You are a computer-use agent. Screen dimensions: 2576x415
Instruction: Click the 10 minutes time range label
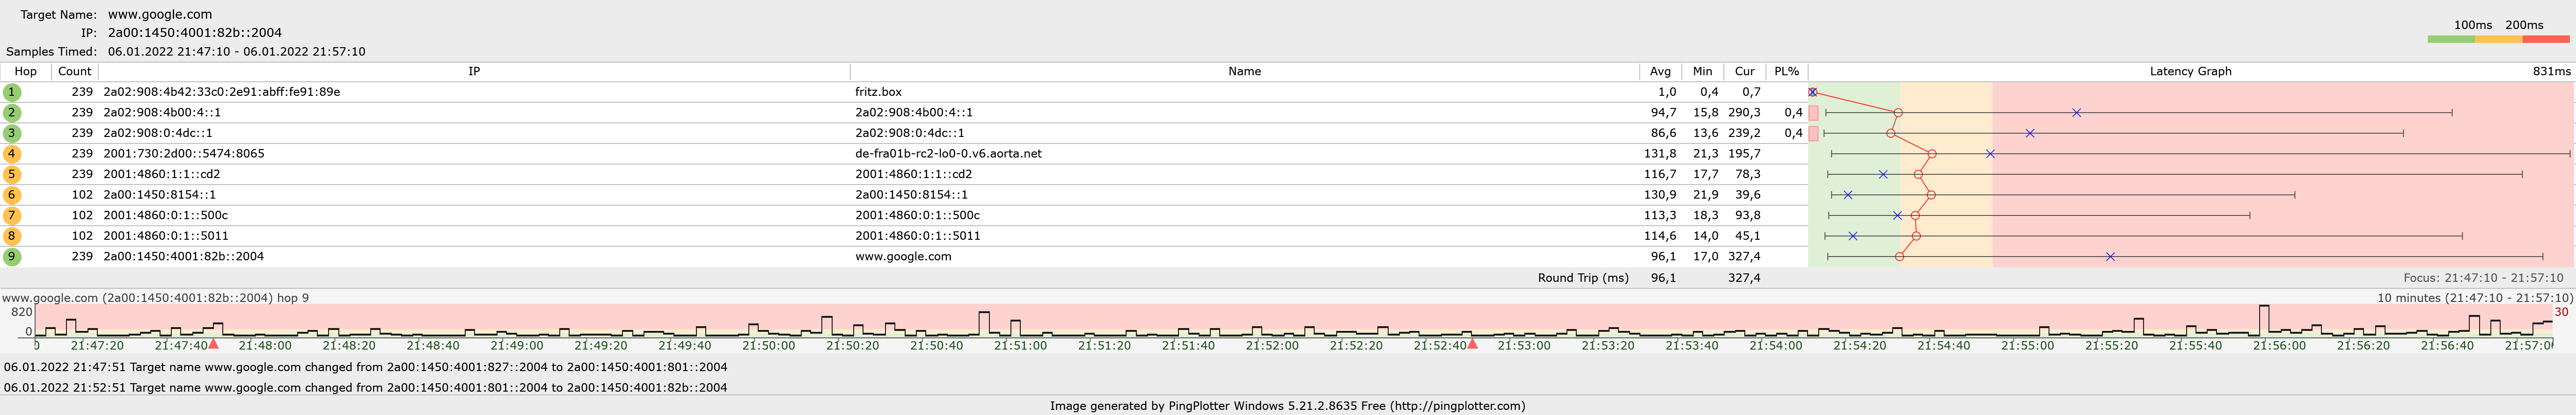[2475, 297]
